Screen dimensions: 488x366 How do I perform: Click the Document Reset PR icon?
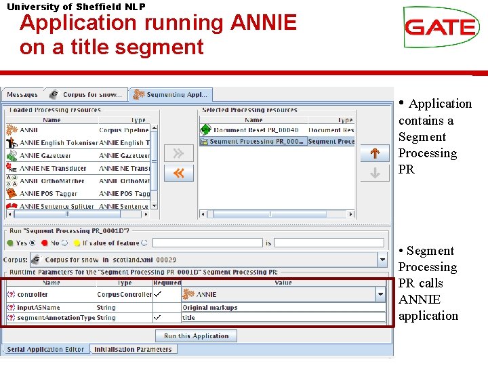(x=205, y=129)
